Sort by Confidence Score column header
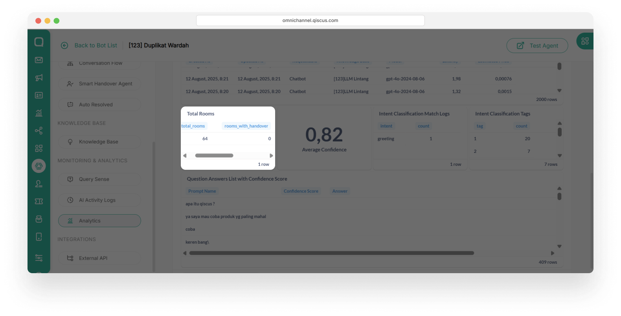 coord(301,191)
